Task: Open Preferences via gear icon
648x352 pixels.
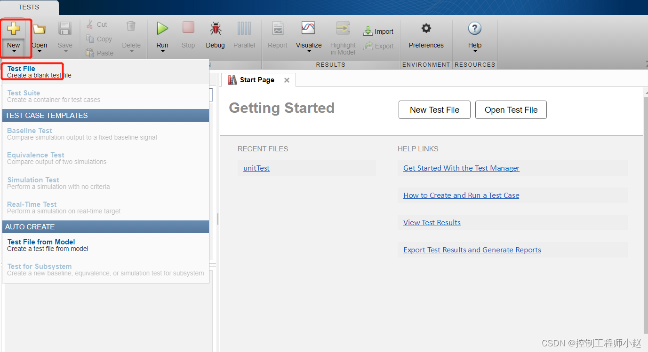Action: pos(426,29)
